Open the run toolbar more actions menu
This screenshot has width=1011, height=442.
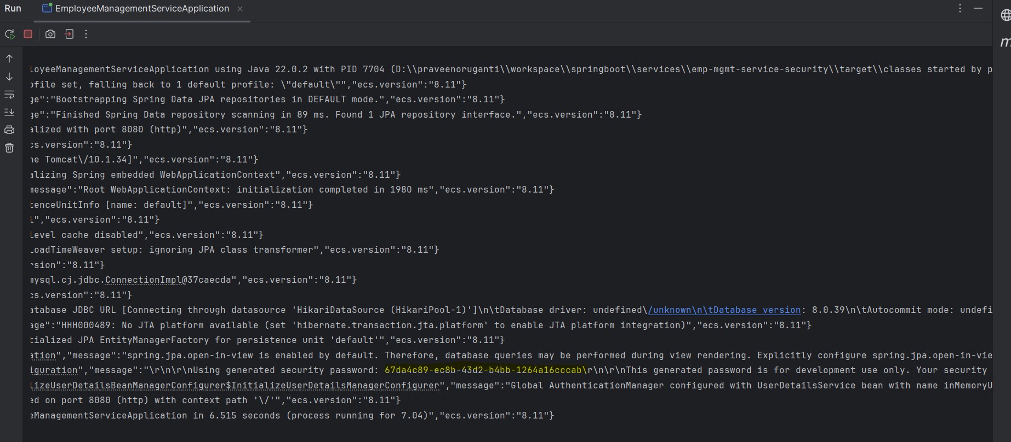point(86,34)
